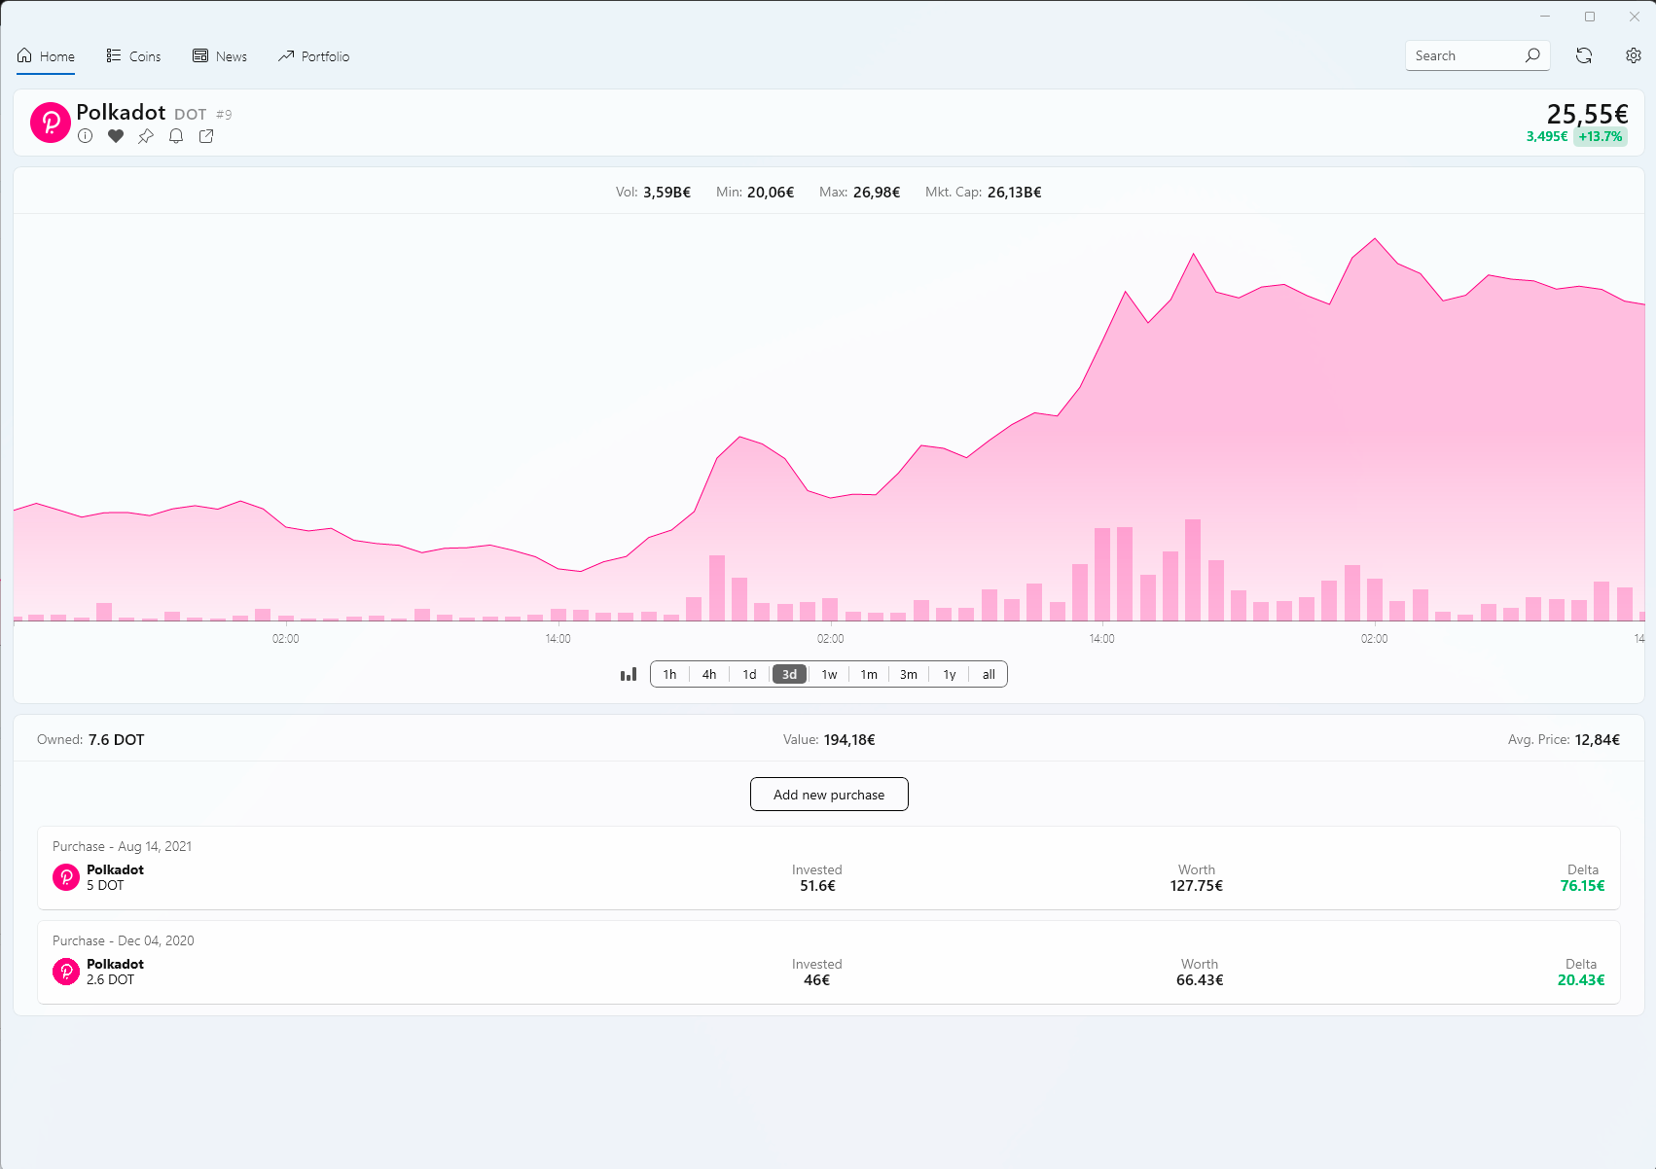This screenshot has height=1169, width=1656.
Task: Open coin info icon under Polkadot
Action: pos(86,136)
